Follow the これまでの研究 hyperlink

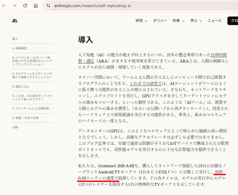coord(146,83)
